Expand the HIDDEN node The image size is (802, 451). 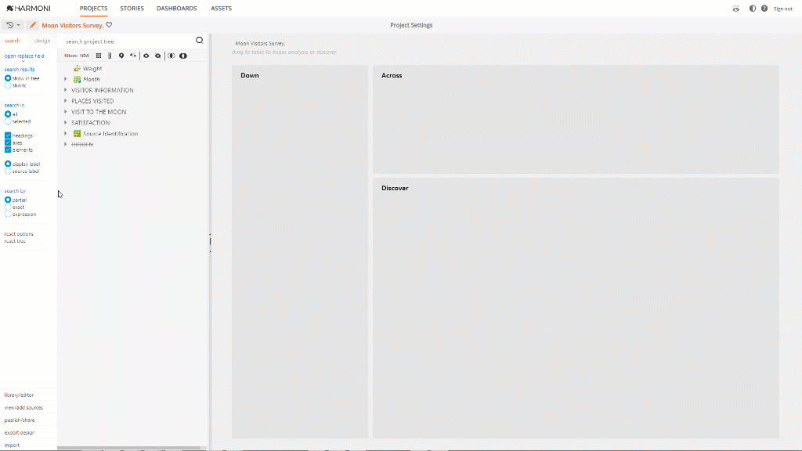pos(66,144)
